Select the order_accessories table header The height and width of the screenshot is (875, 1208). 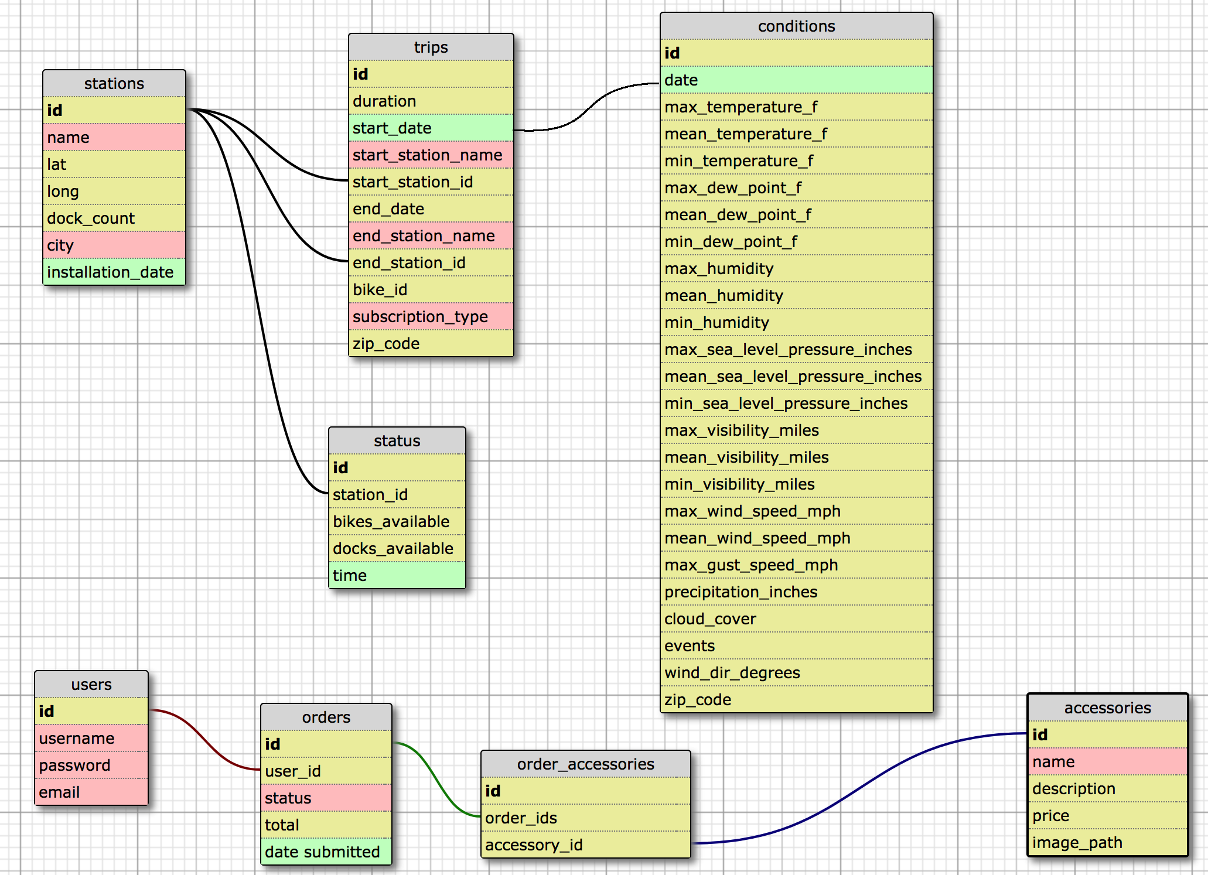click(586, 764)
